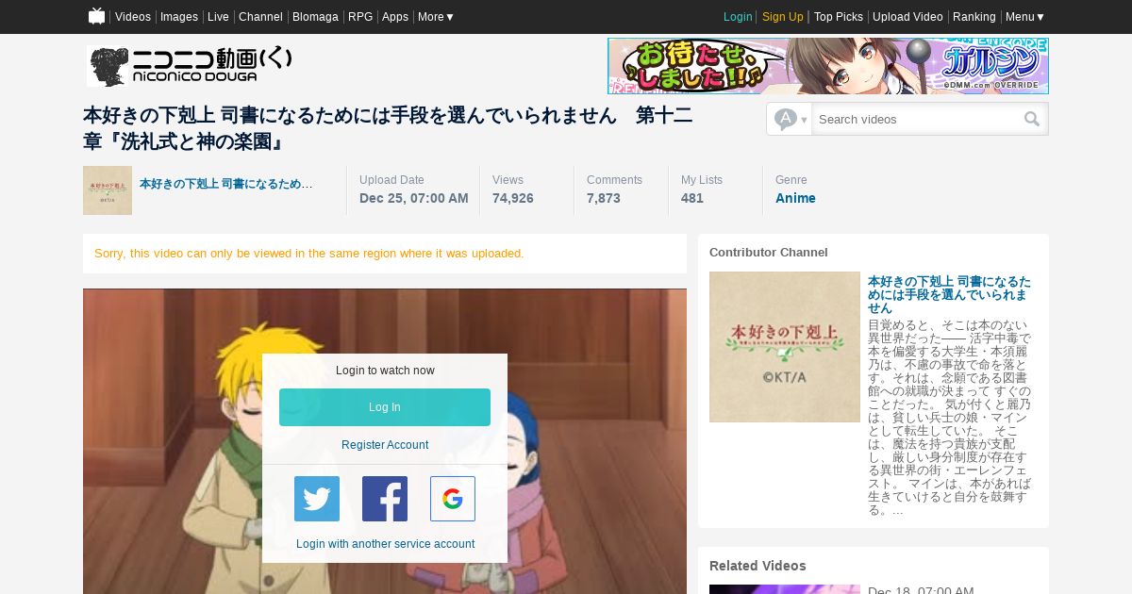Click the channel description paragraph

coord(950,418)
